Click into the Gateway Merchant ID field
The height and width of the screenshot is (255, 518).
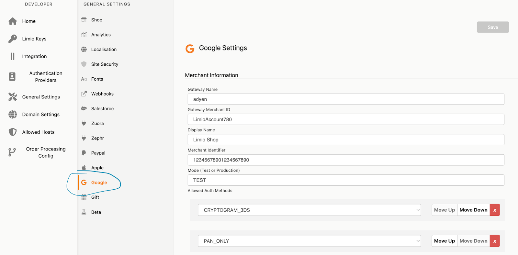[x=346, y=119]
